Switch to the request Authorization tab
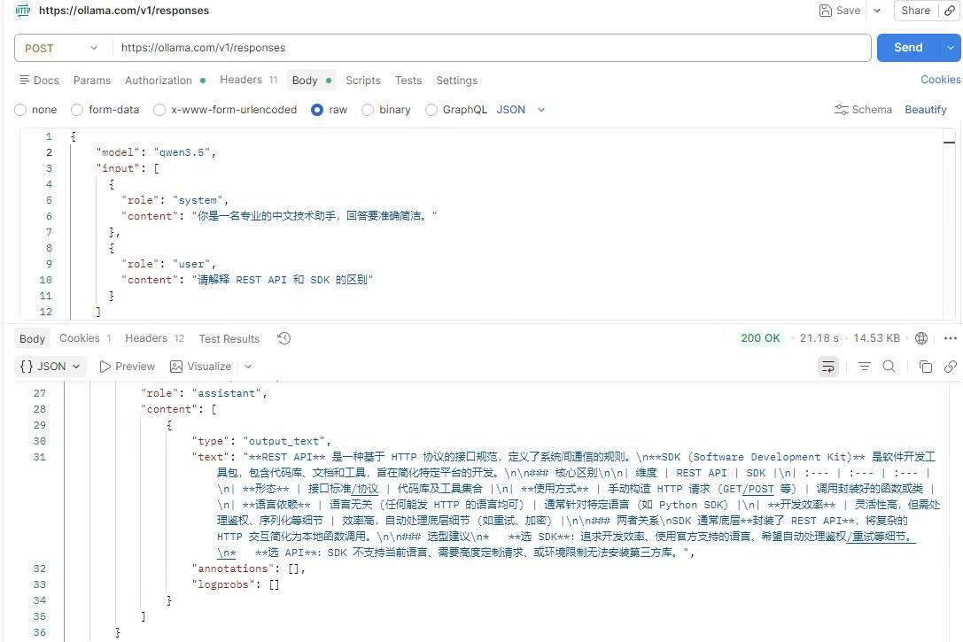 [x=159, y=80]
